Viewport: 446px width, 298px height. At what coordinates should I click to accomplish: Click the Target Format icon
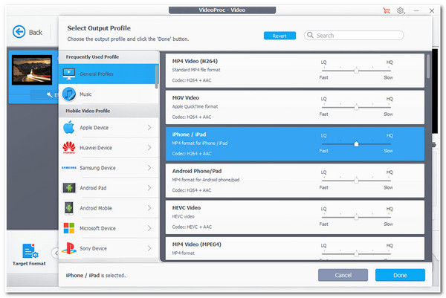tap(30, 250)
